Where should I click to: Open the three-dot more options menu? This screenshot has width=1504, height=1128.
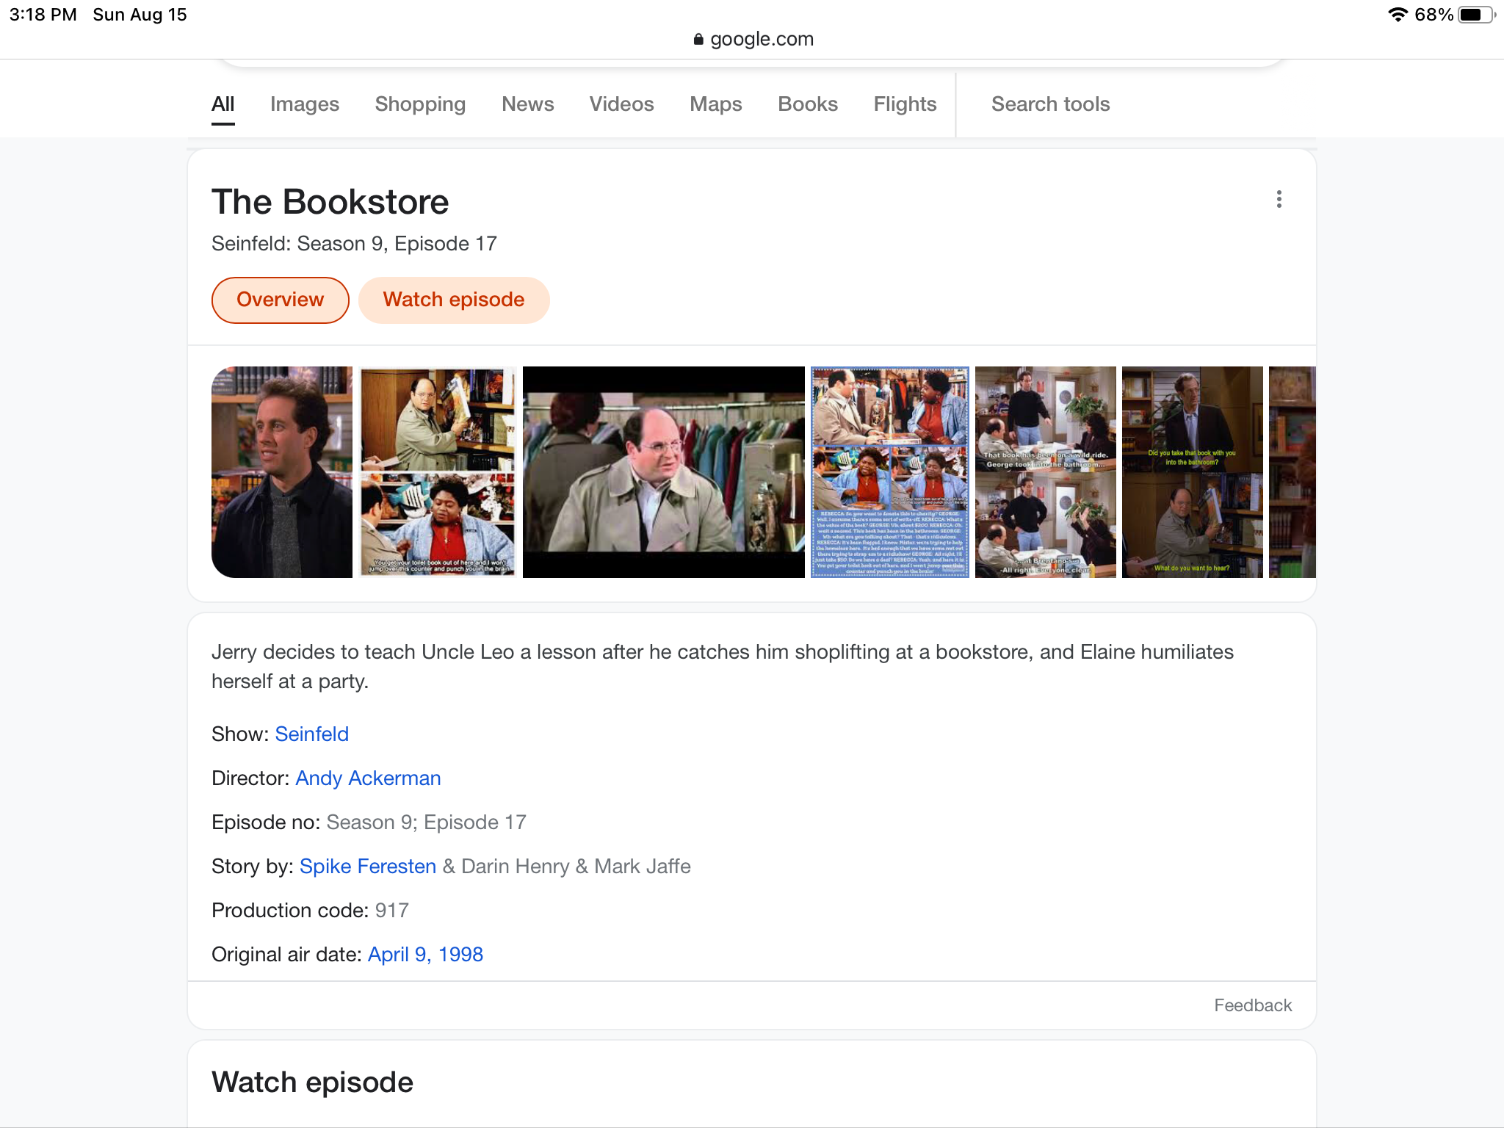1279,200
